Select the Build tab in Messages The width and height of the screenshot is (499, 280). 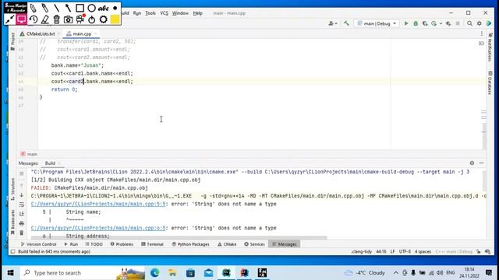[50, 163]
